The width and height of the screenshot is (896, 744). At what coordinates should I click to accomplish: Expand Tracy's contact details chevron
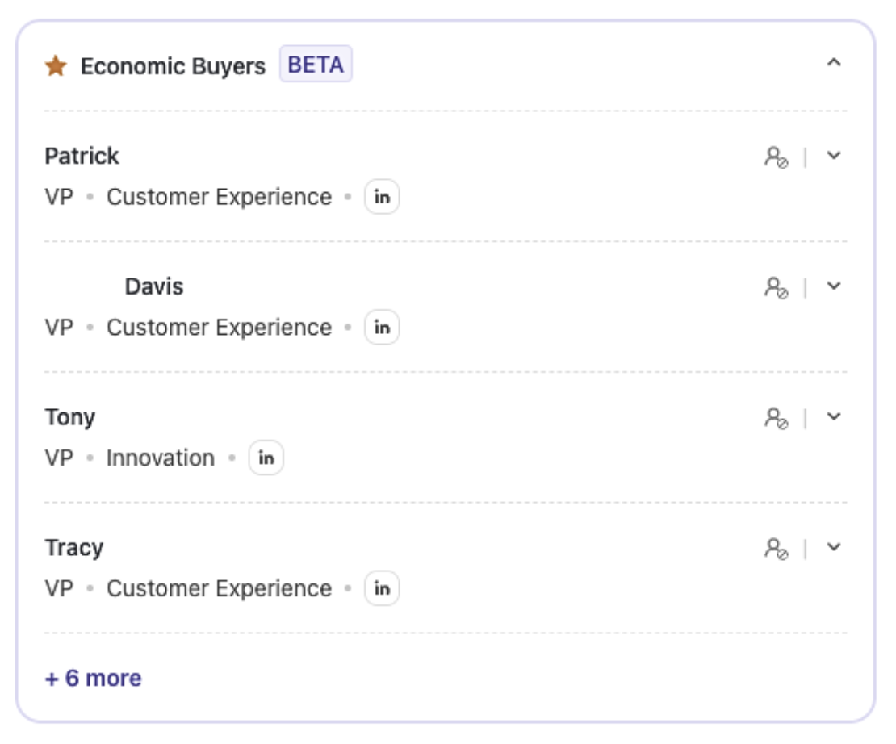(x=834, y=548)
